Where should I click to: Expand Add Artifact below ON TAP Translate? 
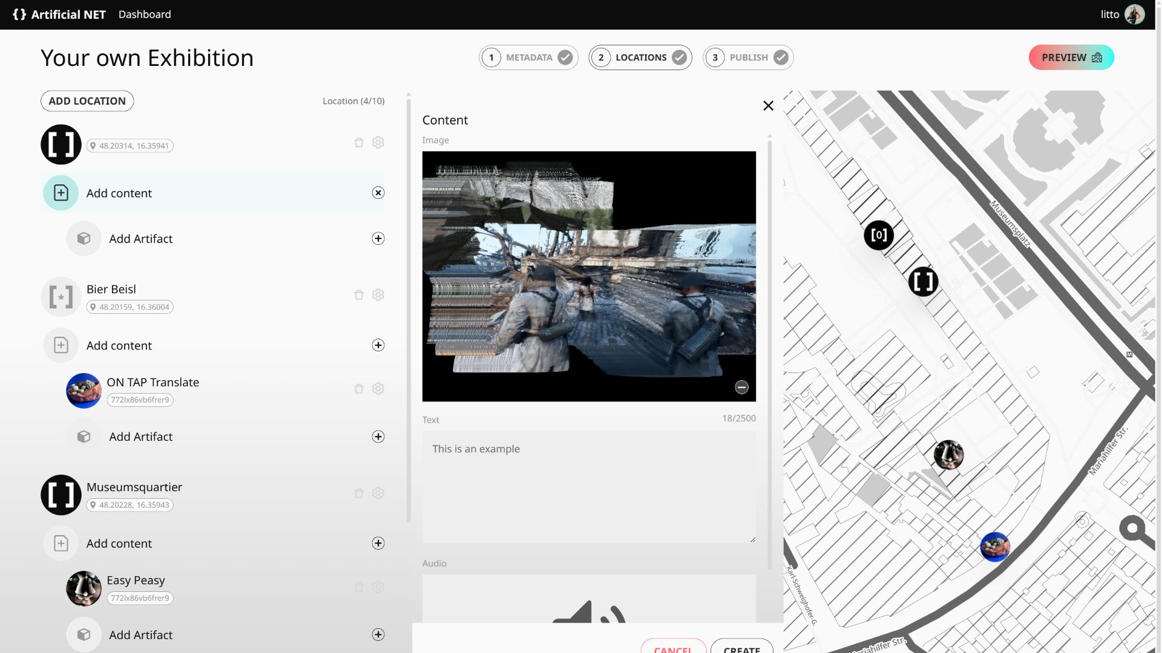(x=378, y=437)
